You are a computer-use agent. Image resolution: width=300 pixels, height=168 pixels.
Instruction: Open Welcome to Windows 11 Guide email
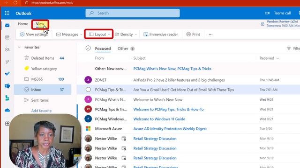(159, 119)
